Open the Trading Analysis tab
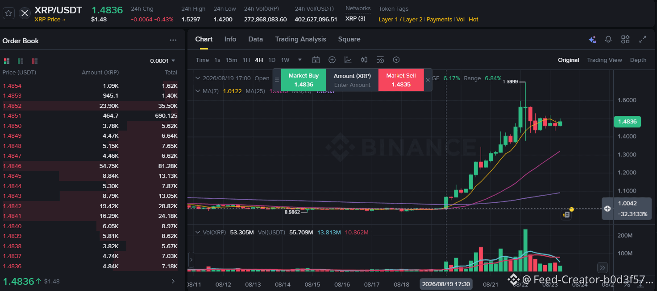The image size is (657, 291). tap(301, 39)
